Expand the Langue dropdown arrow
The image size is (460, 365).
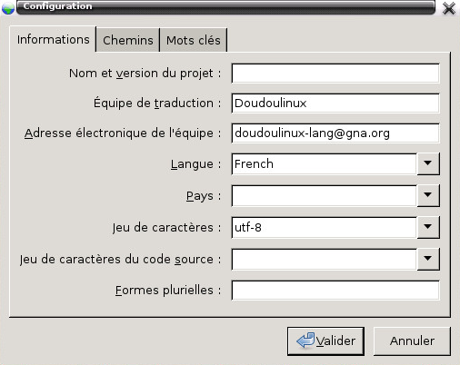point(428,163)
